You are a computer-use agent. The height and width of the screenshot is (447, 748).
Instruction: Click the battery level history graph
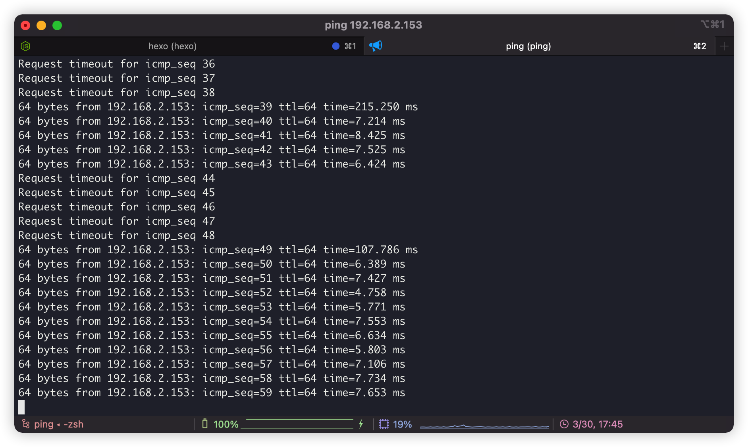[298, 424]
